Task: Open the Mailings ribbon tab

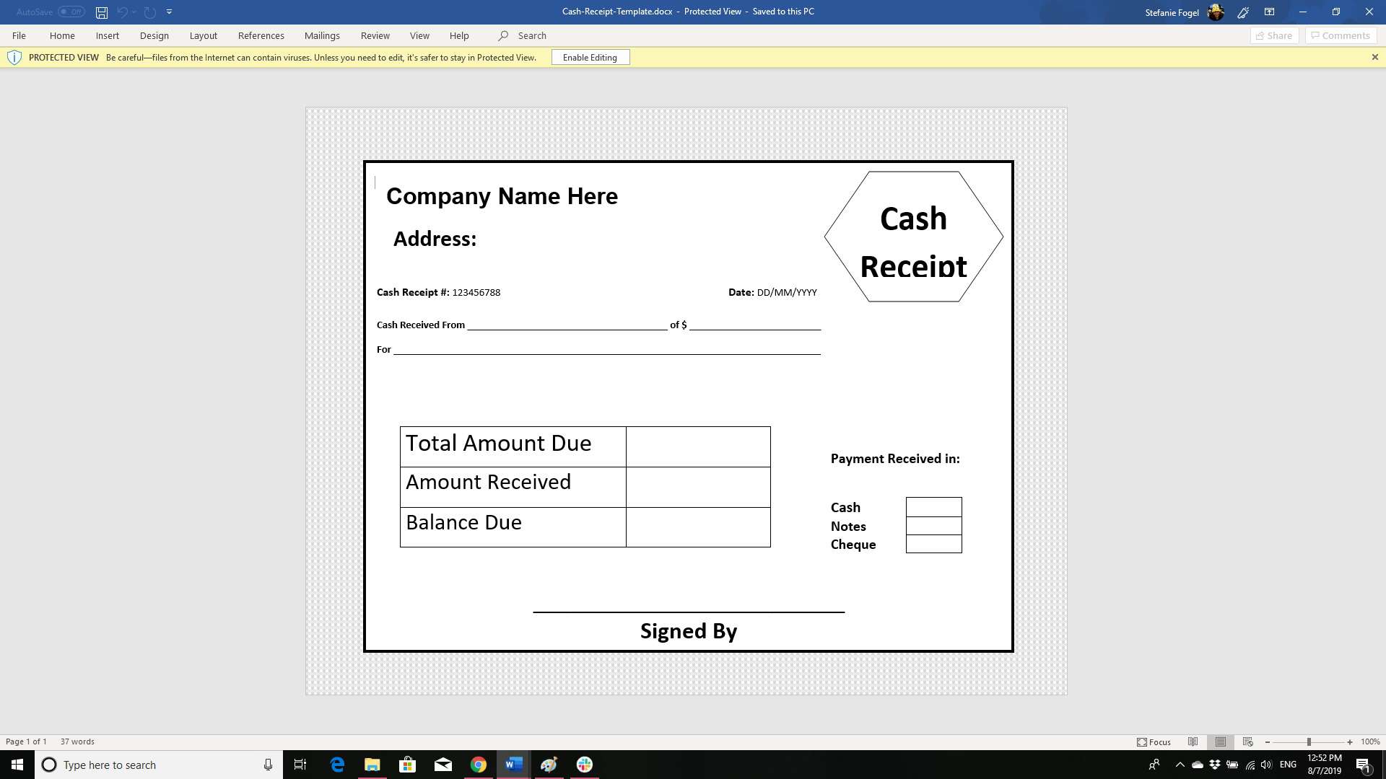Action: 322,35
